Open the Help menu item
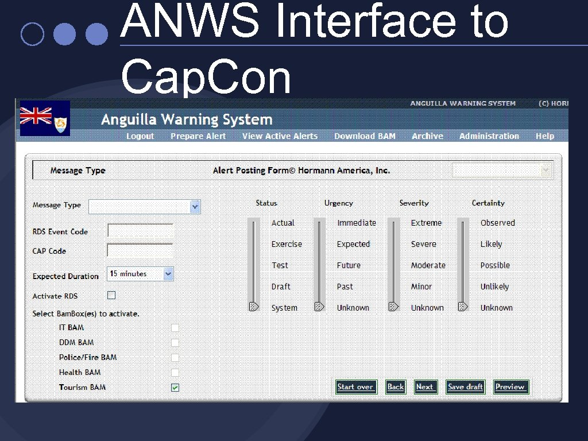Screen dimensions: 588x441 (544, 136)
